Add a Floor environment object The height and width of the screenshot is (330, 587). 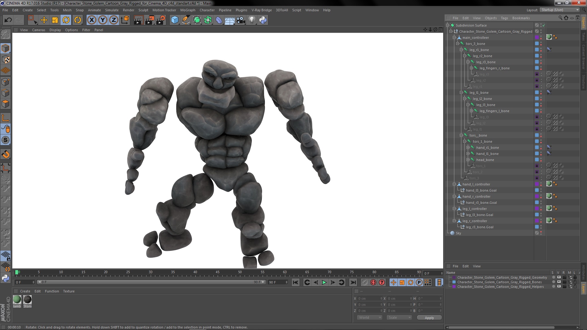point(230,20)
